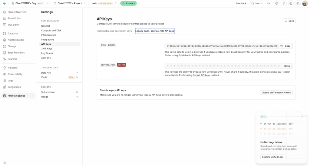This screenshot has width=310, height=166.
Task: Select Legacy anon, service_role API keys tab
Action: (x=155, y=31)
